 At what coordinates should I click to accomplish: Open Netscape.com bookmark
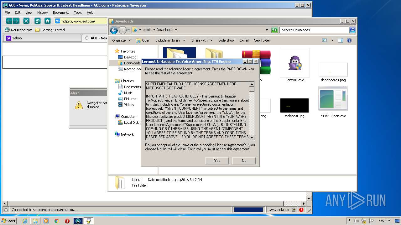pos(19,30)
